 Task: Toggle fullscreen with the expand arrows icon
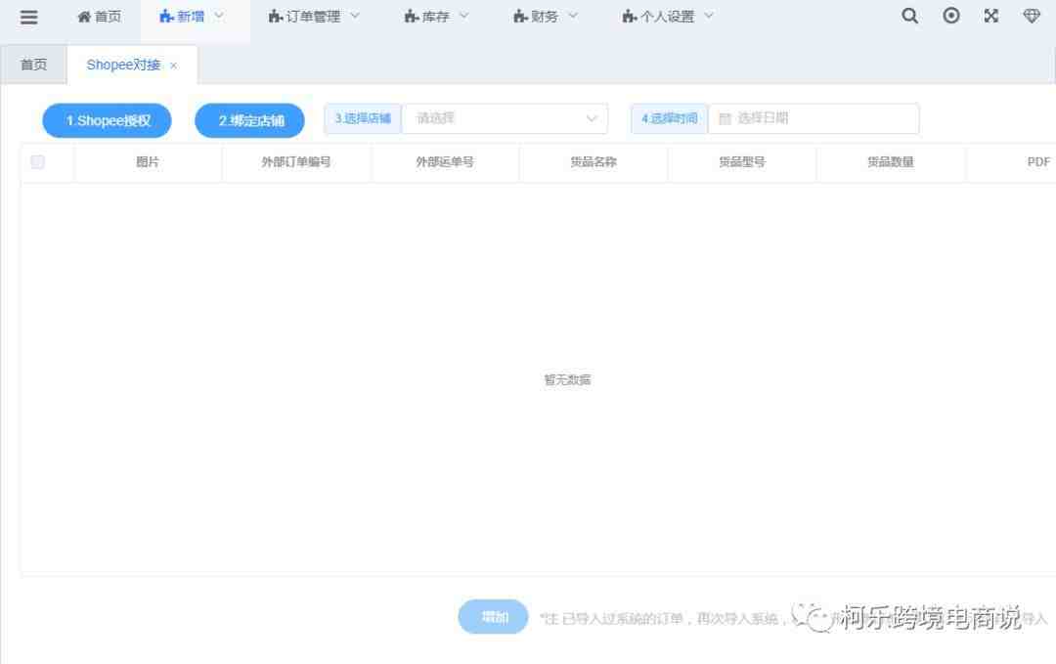[x=991, y=17]
